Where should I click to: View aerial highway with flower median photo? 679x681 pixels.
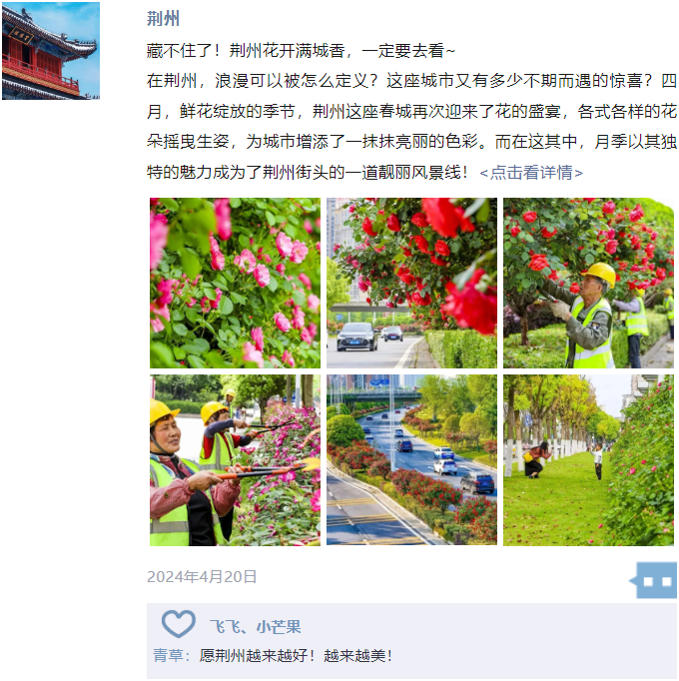[x=411, y=460]
